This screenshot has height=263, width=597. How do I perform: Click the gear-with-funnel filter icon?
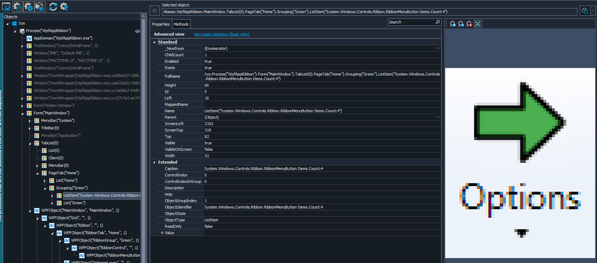(64, 6)
